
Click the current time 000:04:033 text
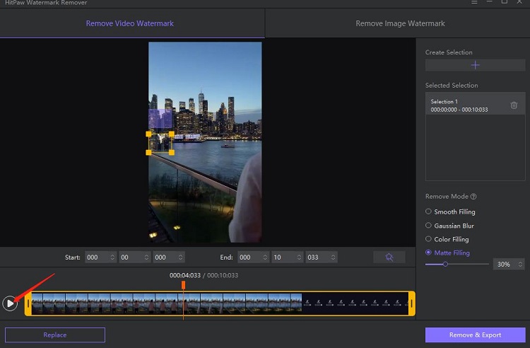point(185,275)
